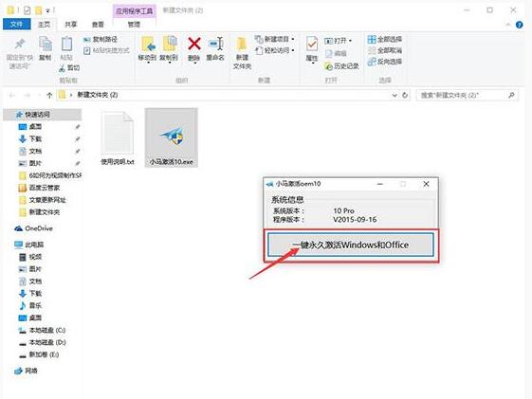Click the Rename icon in ribbon
The height and width of the screenshot is (399, 532).
coord(216,44)
